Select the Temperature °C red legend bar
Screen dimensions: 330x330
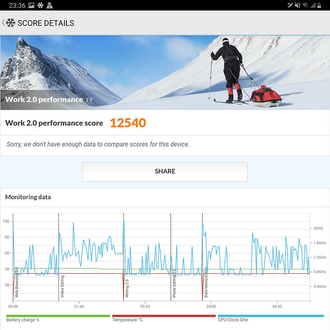[x=164, y=316]
